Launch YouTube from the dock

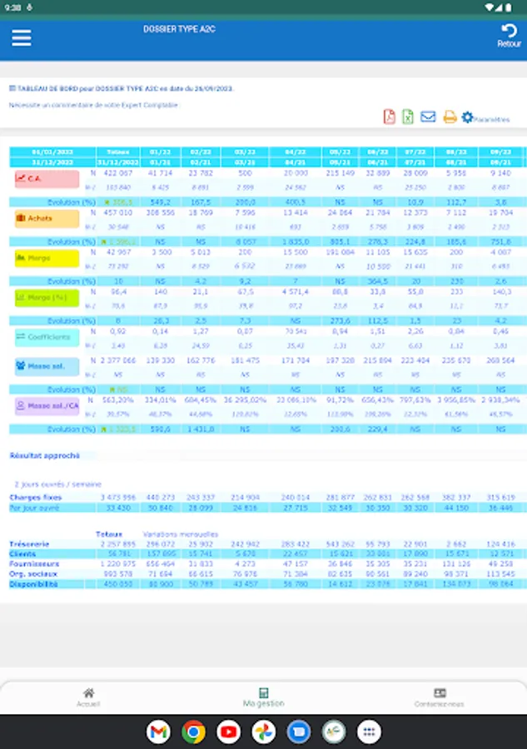coord(228,732)
